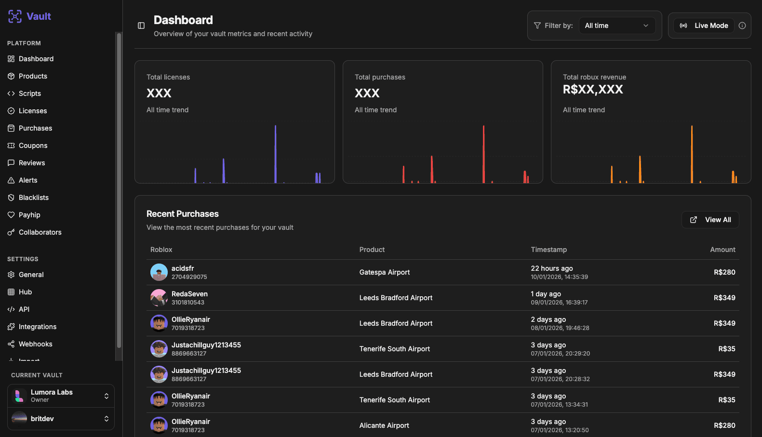Screen dimensions: 762x437
Task: Expand the britdev account switcher
Action: [x=61, y=419]
